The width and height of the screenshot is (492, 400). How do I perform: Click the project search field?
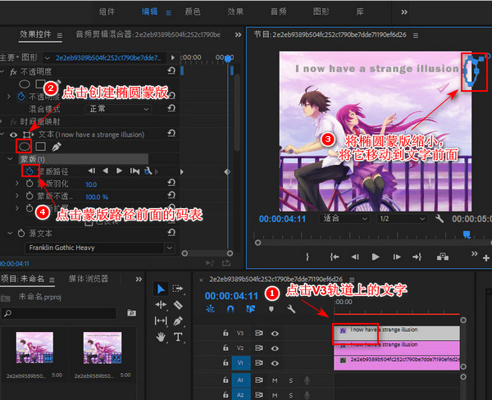pyautogui.click(x=59, y=313)
